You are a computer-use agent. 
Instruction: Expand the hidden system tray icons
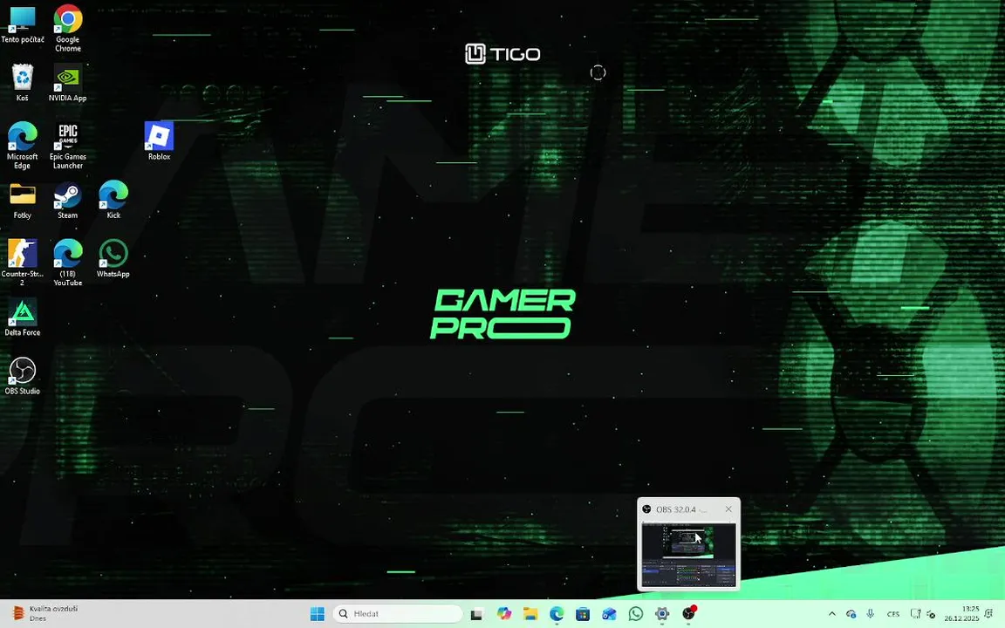tap(832, 614)
